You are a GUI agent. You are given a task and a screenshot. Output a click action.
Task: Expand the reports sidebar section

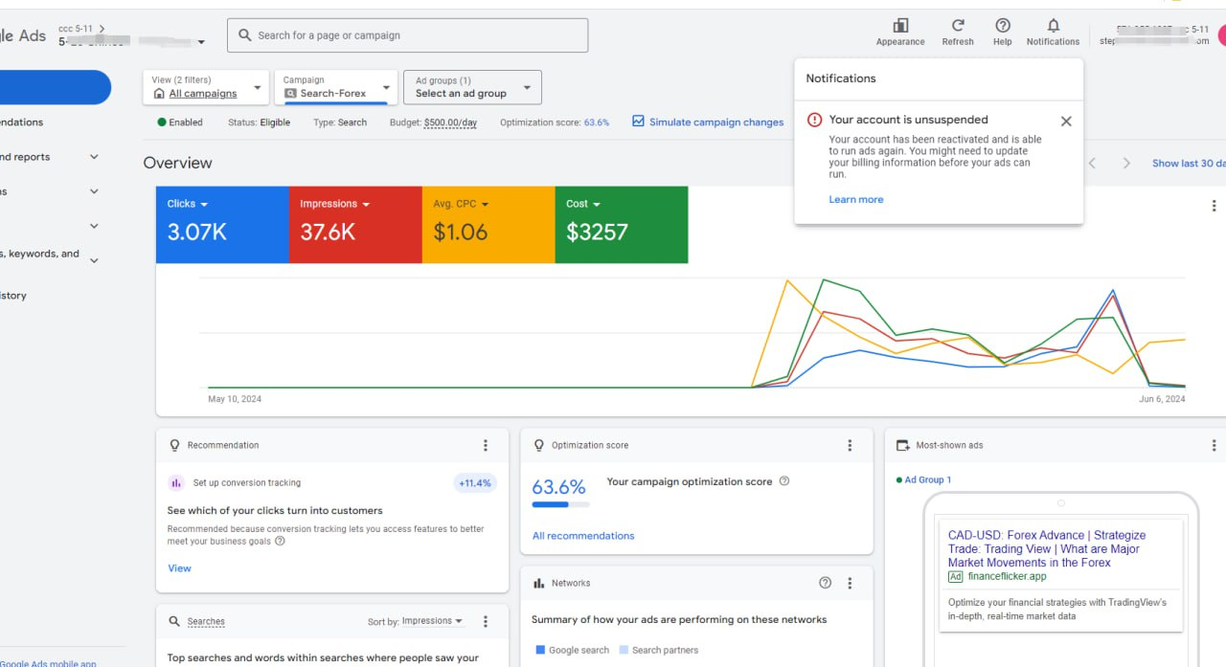[94, 157]
